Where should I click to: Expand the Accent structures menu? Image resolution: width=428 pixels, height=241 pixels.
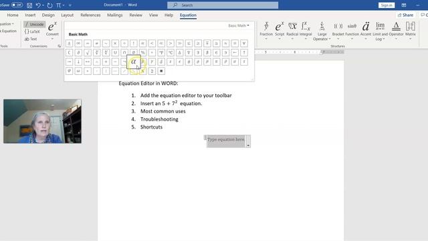click(366, 31)
